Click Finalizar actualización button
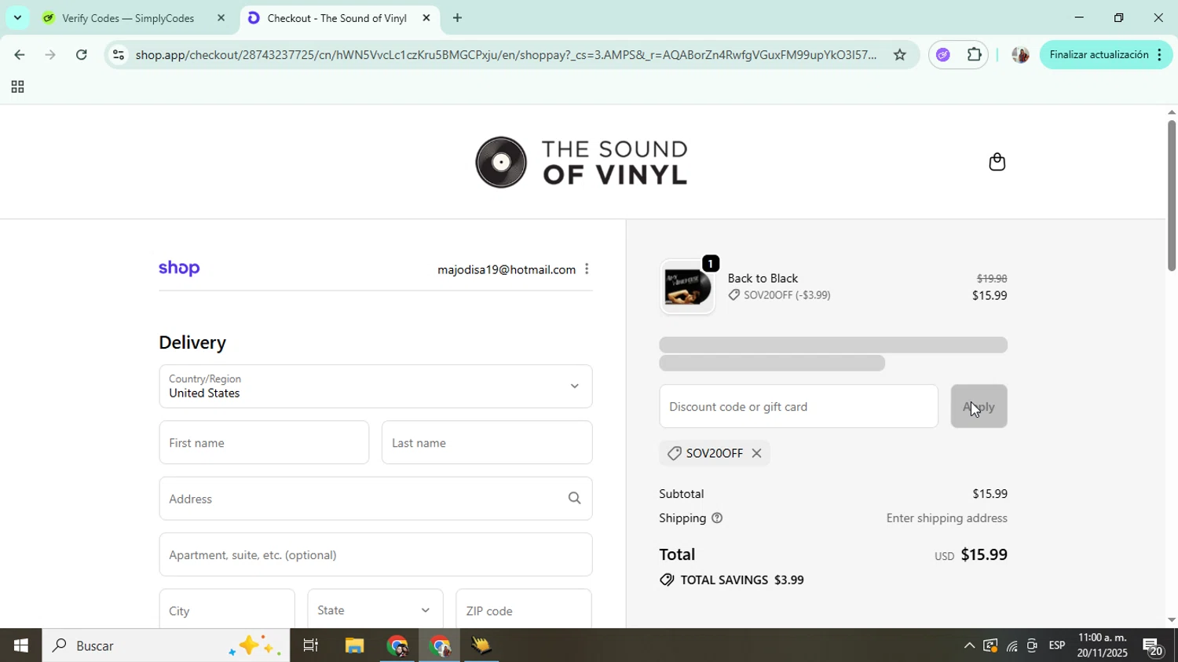The height and width of the screenshot is (662, 1178). point(1106,55)
